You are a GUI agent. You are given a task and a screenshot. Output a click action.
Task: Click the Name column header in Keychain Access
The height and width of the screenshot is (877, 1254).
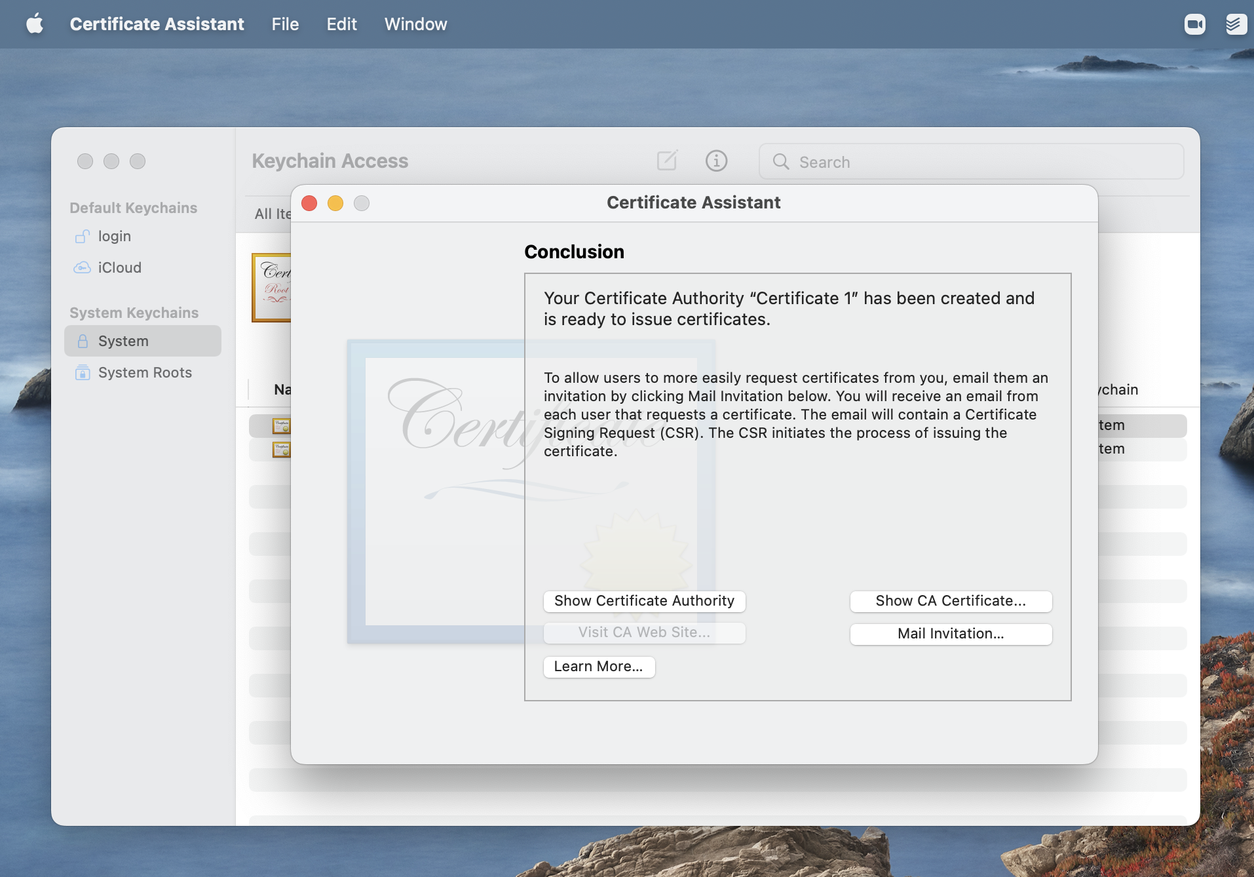(282, 389)
